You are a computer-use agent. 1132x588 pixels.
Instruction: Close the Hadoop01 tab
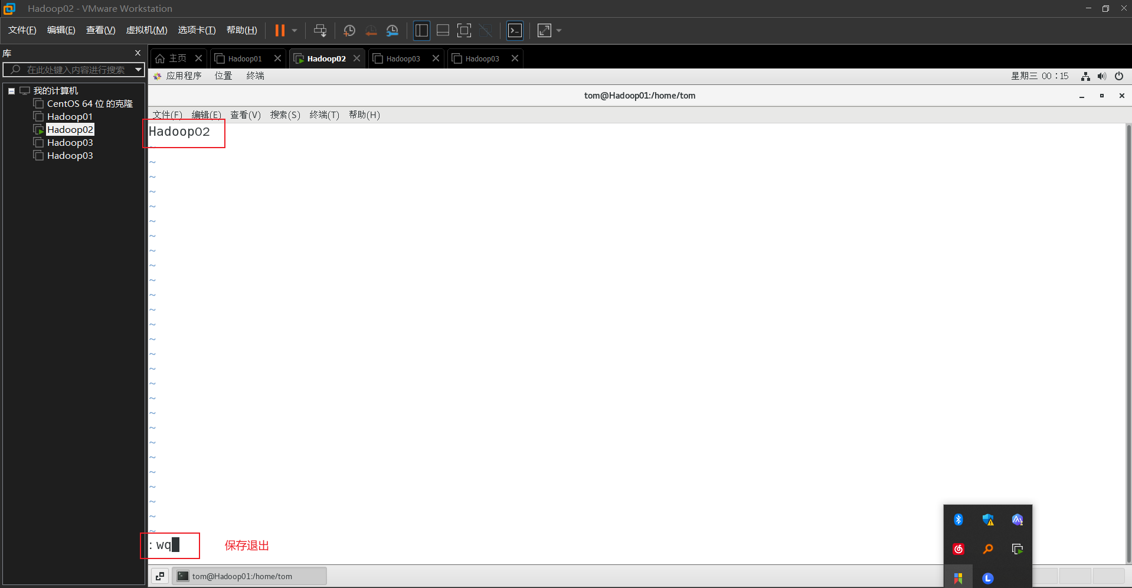(x=277, y=58)
